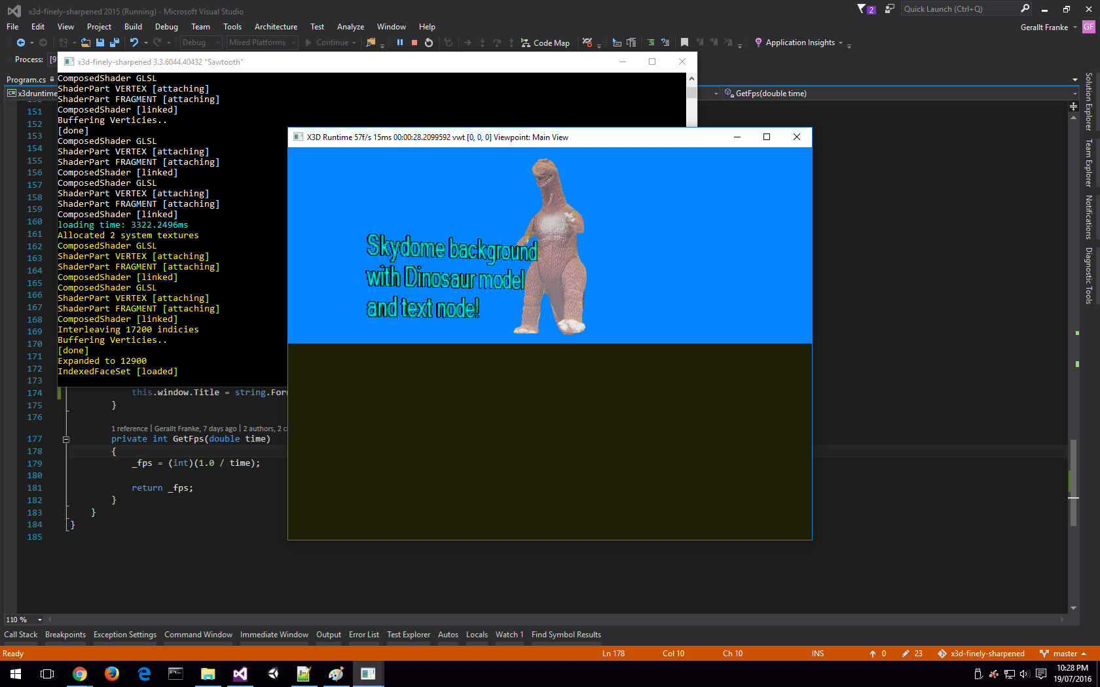The width and height of the screenshot is (1100, 687).
Task: Open Find Symbol Results tab
Action: (566, 635)
